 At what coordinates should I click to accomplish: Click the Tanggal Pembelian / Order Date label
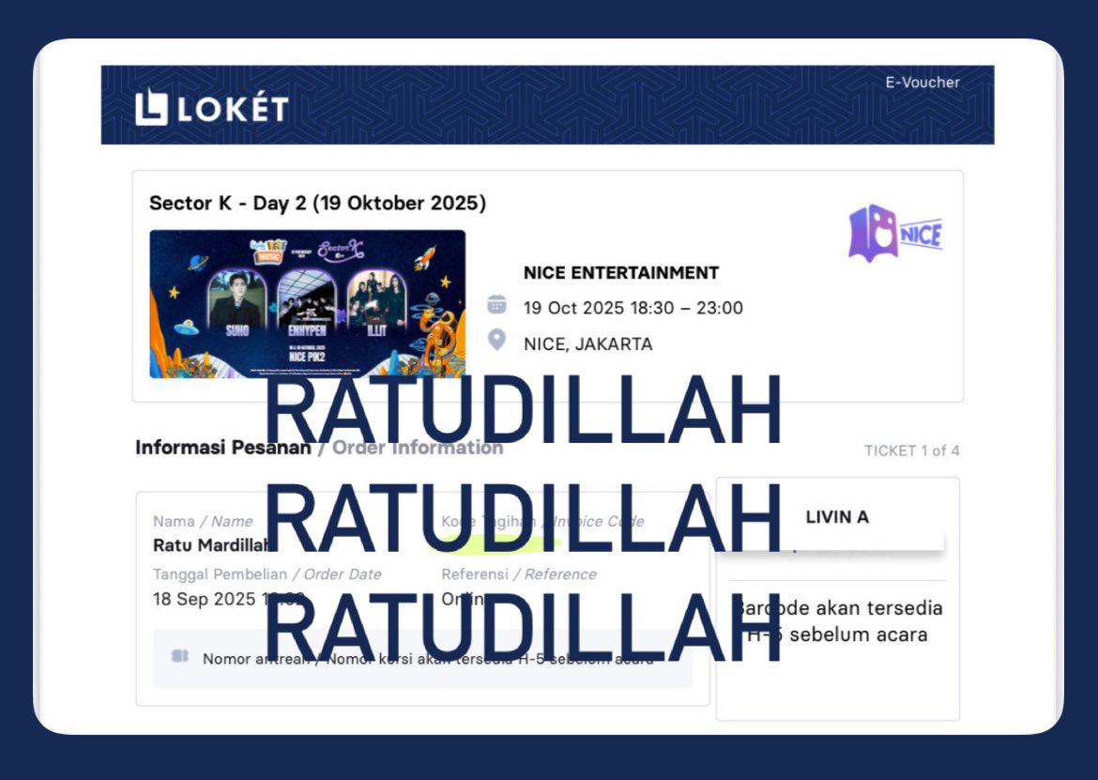coord(267,574)
